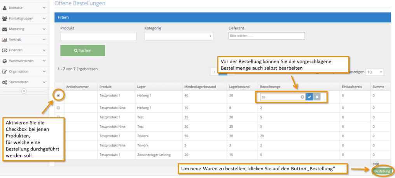Screen dimensions: 395x178
Task: Open the results-per-page dropdown showing 10
Action: tap(375, 72)
